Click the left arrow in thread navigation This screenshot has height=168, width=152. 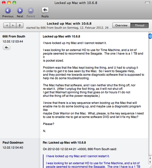(x=7, y=25)
